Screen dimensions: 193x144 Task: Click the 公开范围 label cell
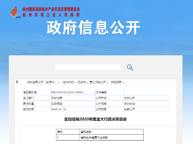pyautogui.click(x=109, y=104)
